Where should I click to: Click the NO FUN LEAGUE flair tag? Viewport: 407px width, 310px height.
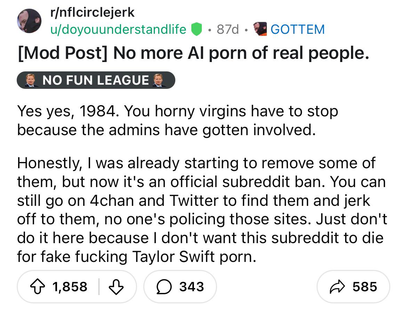click(96, 80)
